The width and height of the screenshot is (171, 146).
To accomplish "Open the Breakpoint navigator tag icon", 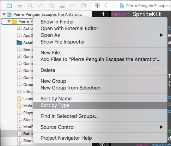I will click(73, 6).
